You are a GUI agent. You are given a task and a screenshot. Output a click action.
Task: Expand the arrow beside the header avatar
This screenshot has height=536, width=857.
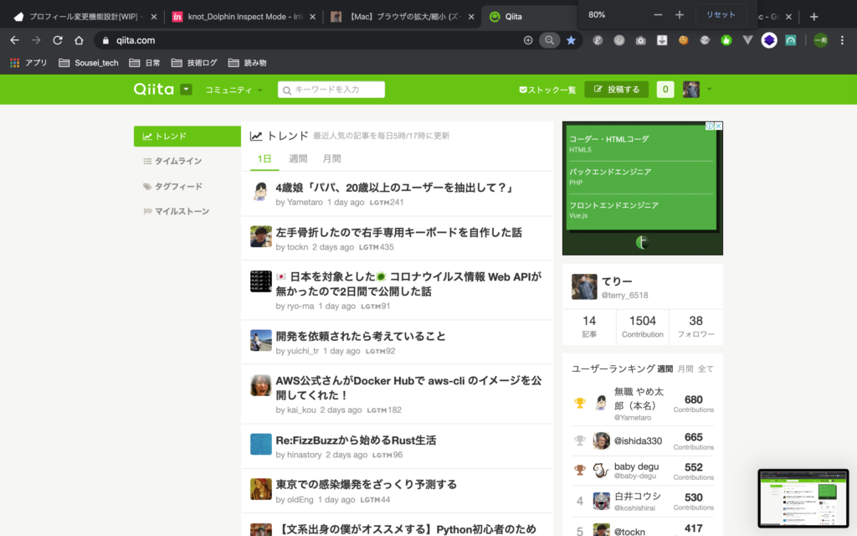(710, 89)
